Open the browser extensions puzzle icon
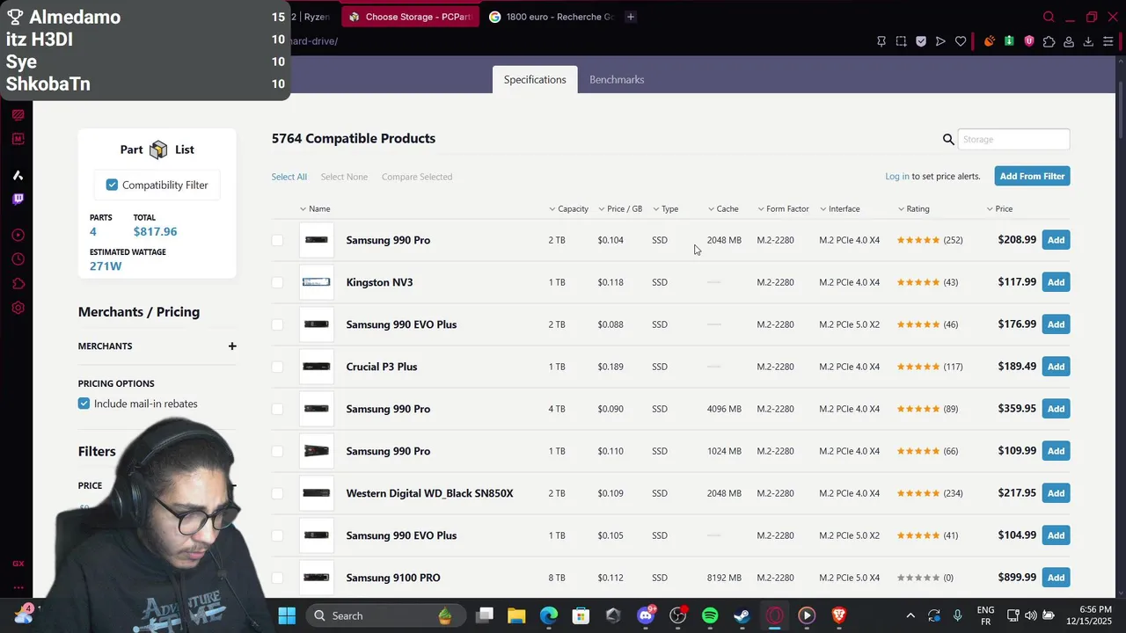Screen dimensions: 1126x633 [x=1049, y=41]
